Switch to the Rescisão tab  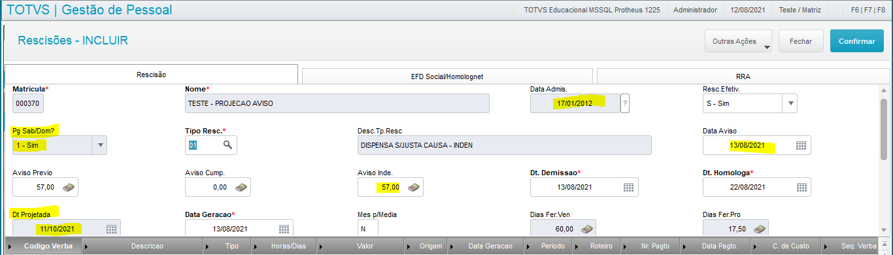tap(151, 75)
